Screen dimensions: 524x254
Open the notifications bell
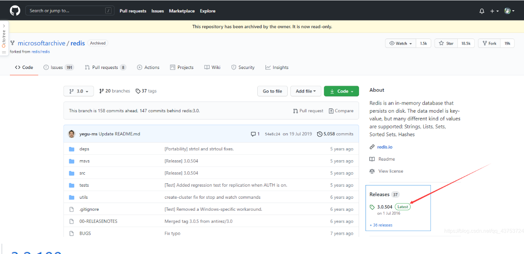click(x=482, y=11)
